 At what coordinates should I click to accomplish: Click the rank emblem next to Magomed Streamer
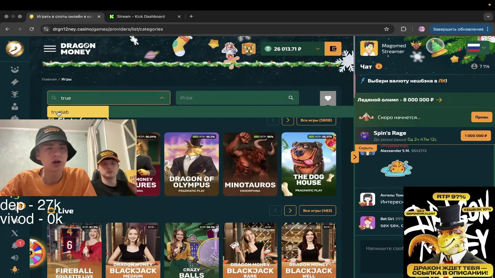416,46
